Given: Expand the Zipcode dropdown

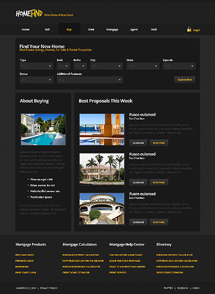Looking at the screenshot, I should 179,66.
